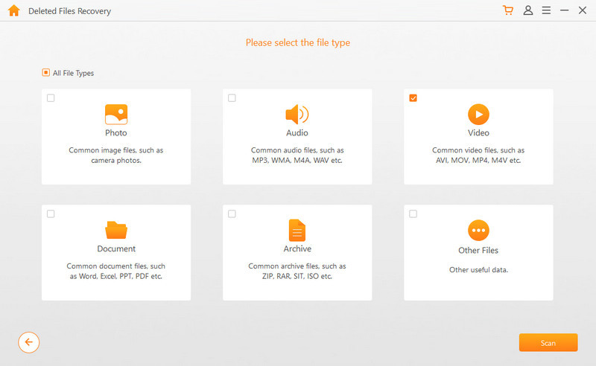596x366 pixels.
Task: Select the Document label text
Action: point(116,248)
